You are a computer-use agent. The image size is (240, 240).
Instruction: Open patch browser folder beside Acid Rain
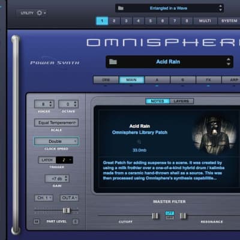point(113,62)
